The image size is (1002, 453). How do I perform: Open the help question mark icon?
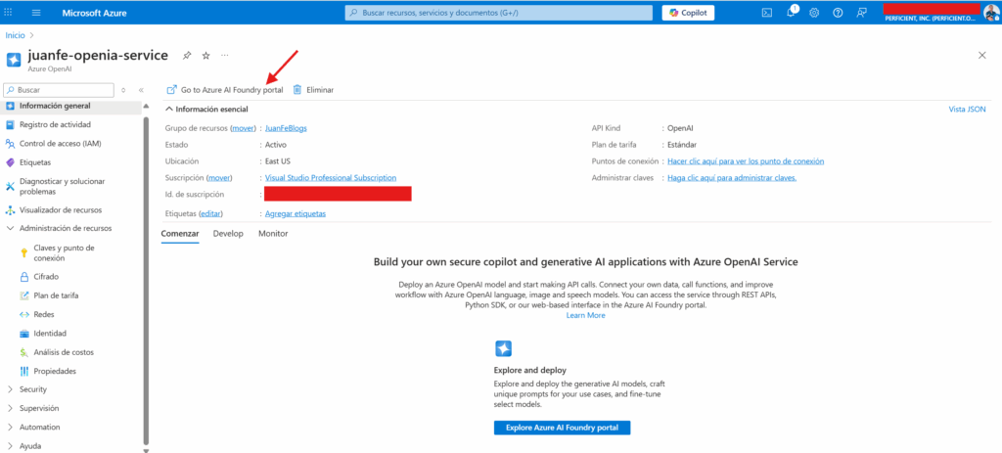point(838,13)
